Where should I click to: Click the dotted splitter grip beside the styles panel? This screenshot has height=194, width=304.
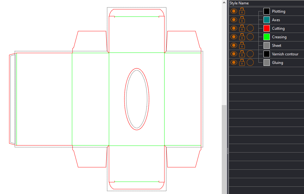[x=228, y=151]
